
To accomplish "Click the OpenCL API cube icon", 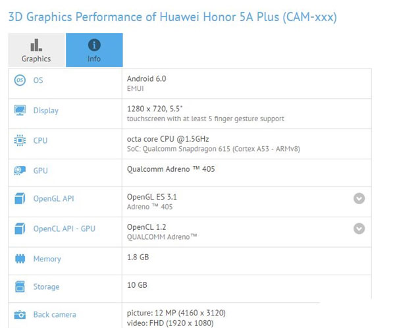I will pos(20,229).
